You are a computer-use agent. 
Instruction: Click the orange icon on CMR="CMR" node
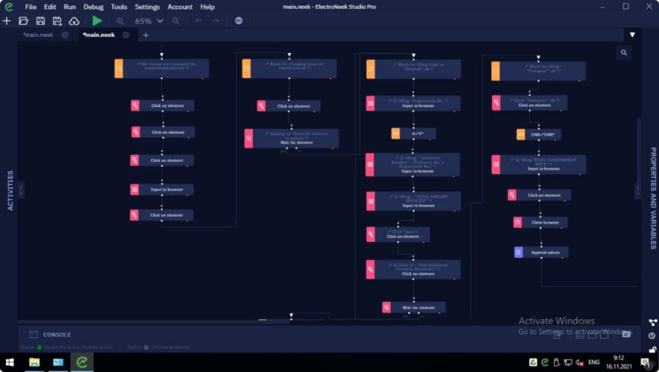click(521, 135)
